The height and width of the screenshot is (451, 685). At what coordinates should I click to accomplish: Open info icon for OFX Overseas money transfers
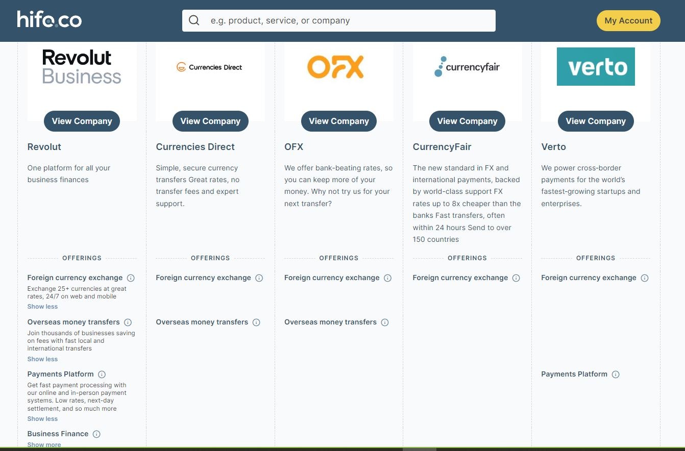pos(385,322)
